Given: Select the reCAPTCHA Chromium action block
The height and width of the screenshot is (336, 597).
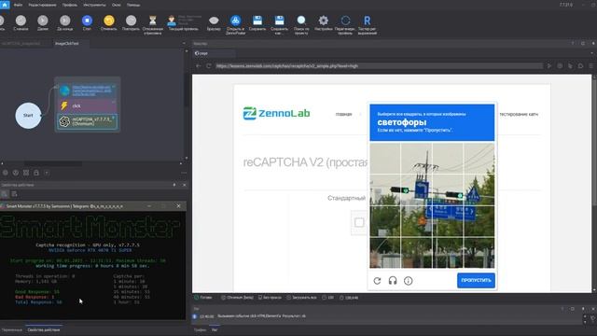Looking at the screenshot, I should (88, 121).
